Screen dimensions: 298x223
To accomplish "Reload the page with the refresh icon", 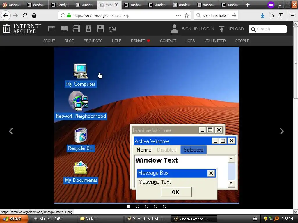I will coord(25,15).
